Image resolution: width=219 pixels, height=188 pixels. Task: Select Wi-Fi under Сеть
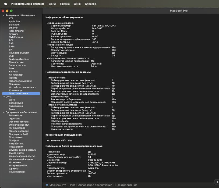pyautogui.click(x=12, y=100)
